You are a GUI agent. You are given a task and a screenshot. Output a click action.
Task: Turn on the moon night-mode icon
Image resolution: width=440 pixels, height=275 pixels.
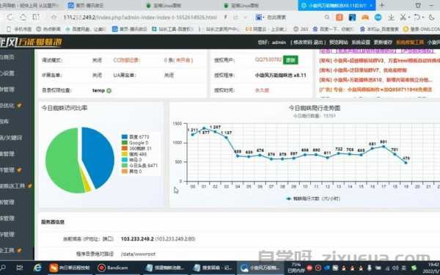tap(432, 18)
